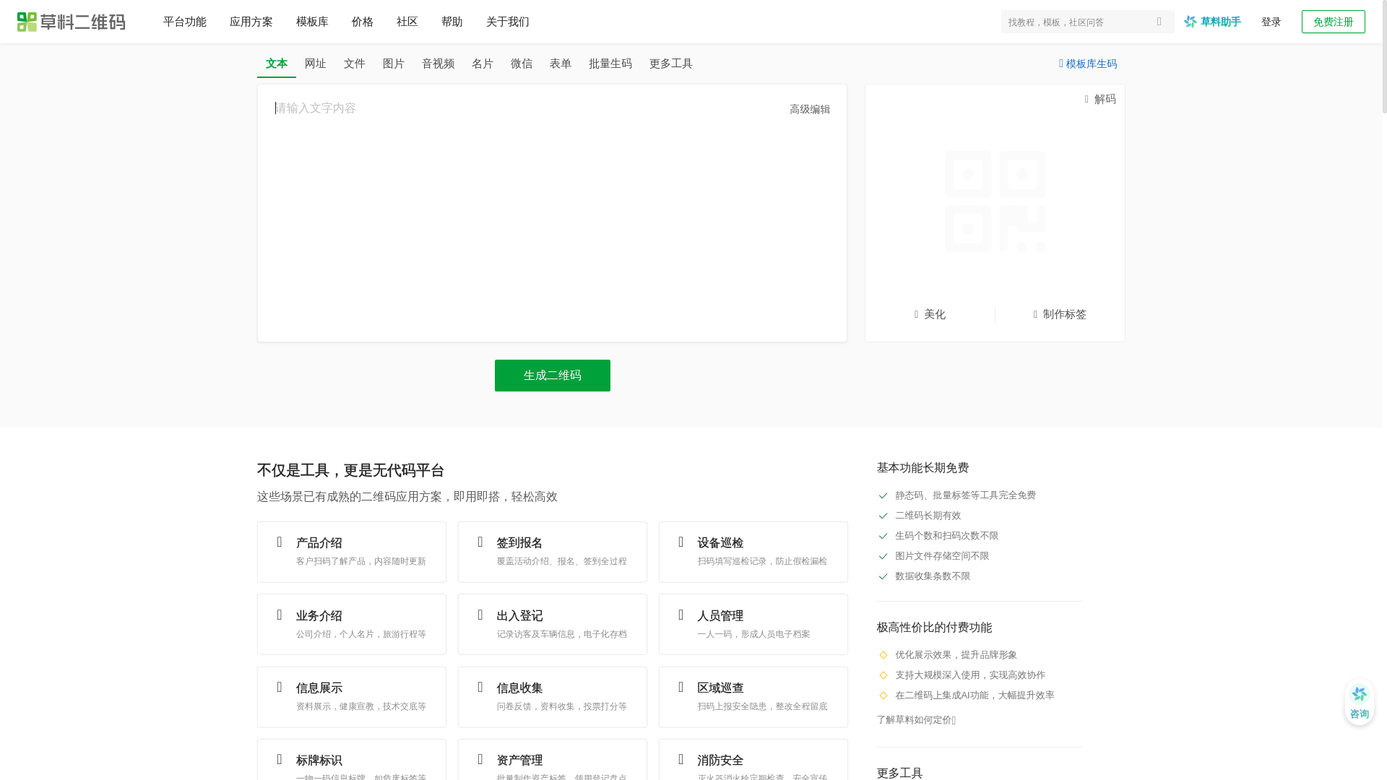Click the 基本功能长期免费 heading
Screen dimensions: 1387x780
pos(923,468)
